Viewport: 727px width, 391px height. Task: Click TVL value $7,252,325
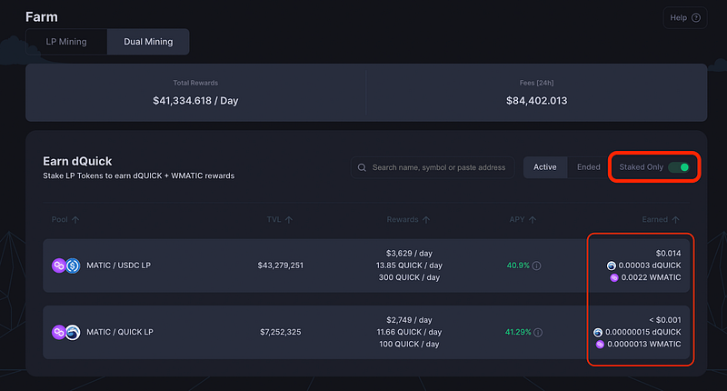coord(281,332)
